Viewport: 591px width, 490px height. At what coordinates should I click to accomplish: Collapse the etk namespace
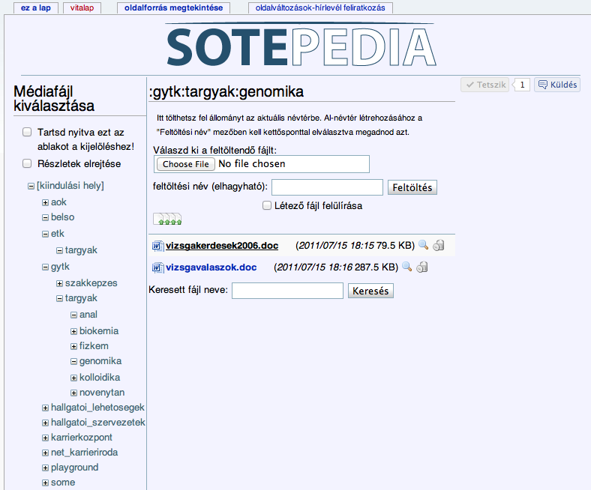[x=45, y=235]
